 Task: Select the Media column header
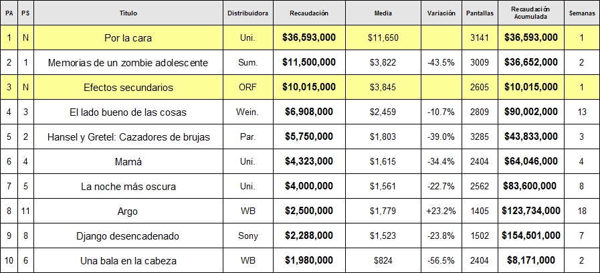[383, 13]
